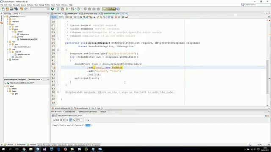
Task: Click the Redo toolbar icon
Action: pyautogui.click(x=26, y=9)
